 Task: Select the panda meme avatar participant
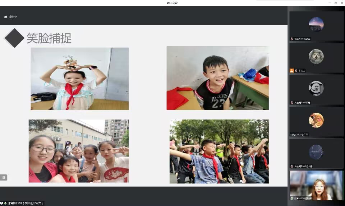(316, 88)
